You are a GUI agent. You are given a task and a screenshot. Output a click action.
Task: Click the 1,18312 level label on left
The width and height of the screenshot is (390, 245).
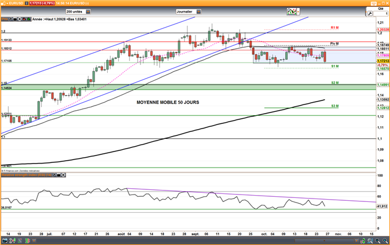[6, 49]
